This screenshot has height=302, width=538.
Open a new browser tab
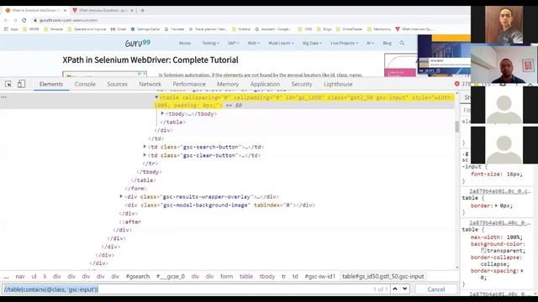coord(143,11)
